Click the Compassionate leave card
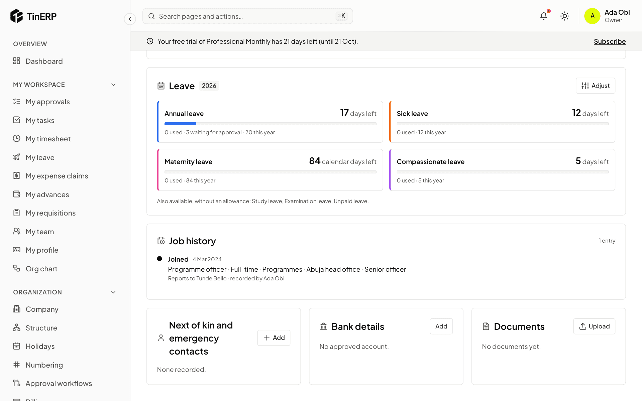Viewport: 642px width, 401px height. [502, 170]
